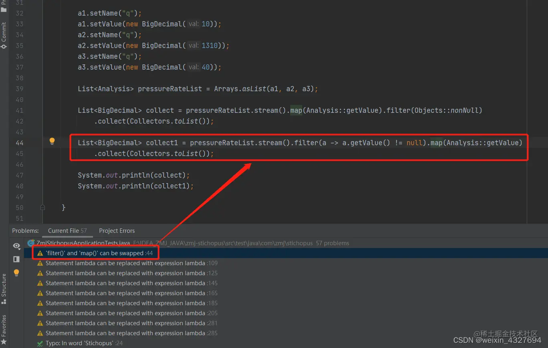Click the typo checkmark icon for 'Stichopus'
Viewport: 548px width, 348px height.
point(40,343)
